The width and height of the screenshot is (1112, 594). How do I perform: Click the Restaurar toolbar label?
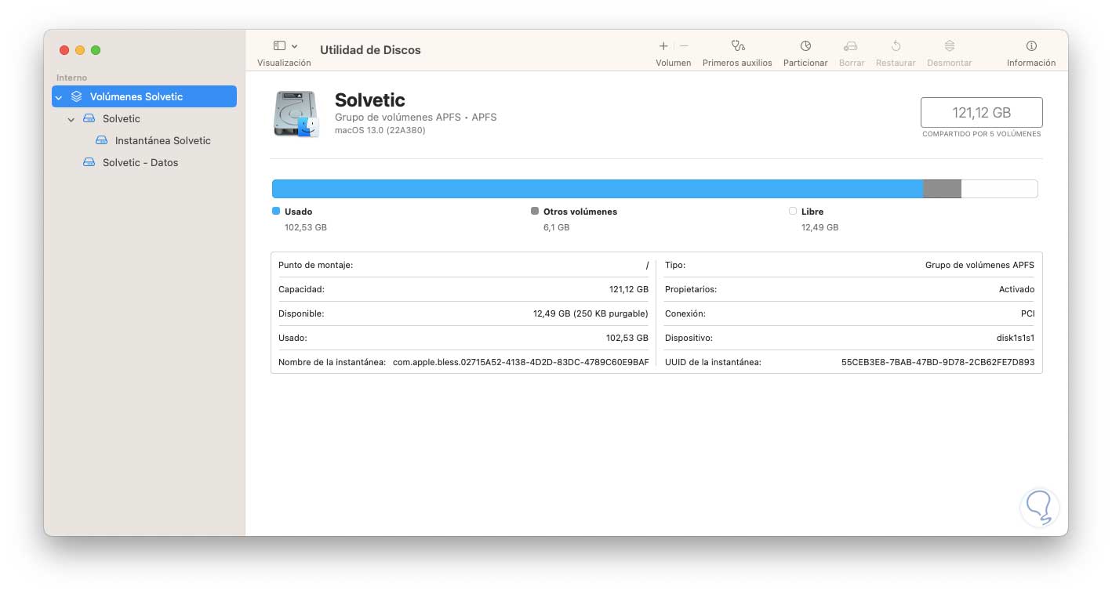click(896, 63)
